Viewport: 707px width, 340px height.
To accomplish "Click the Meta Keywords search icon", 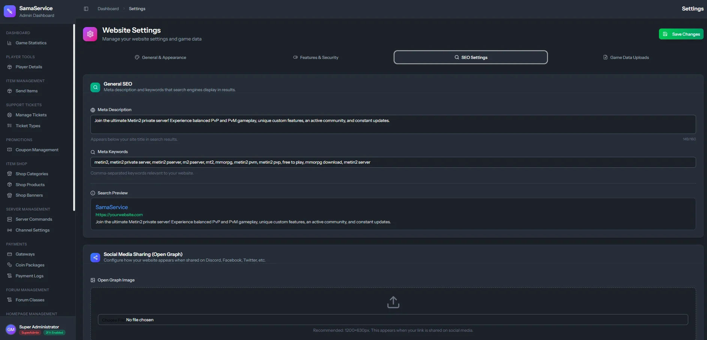I will pyautogui.click(x=93, y=152).
